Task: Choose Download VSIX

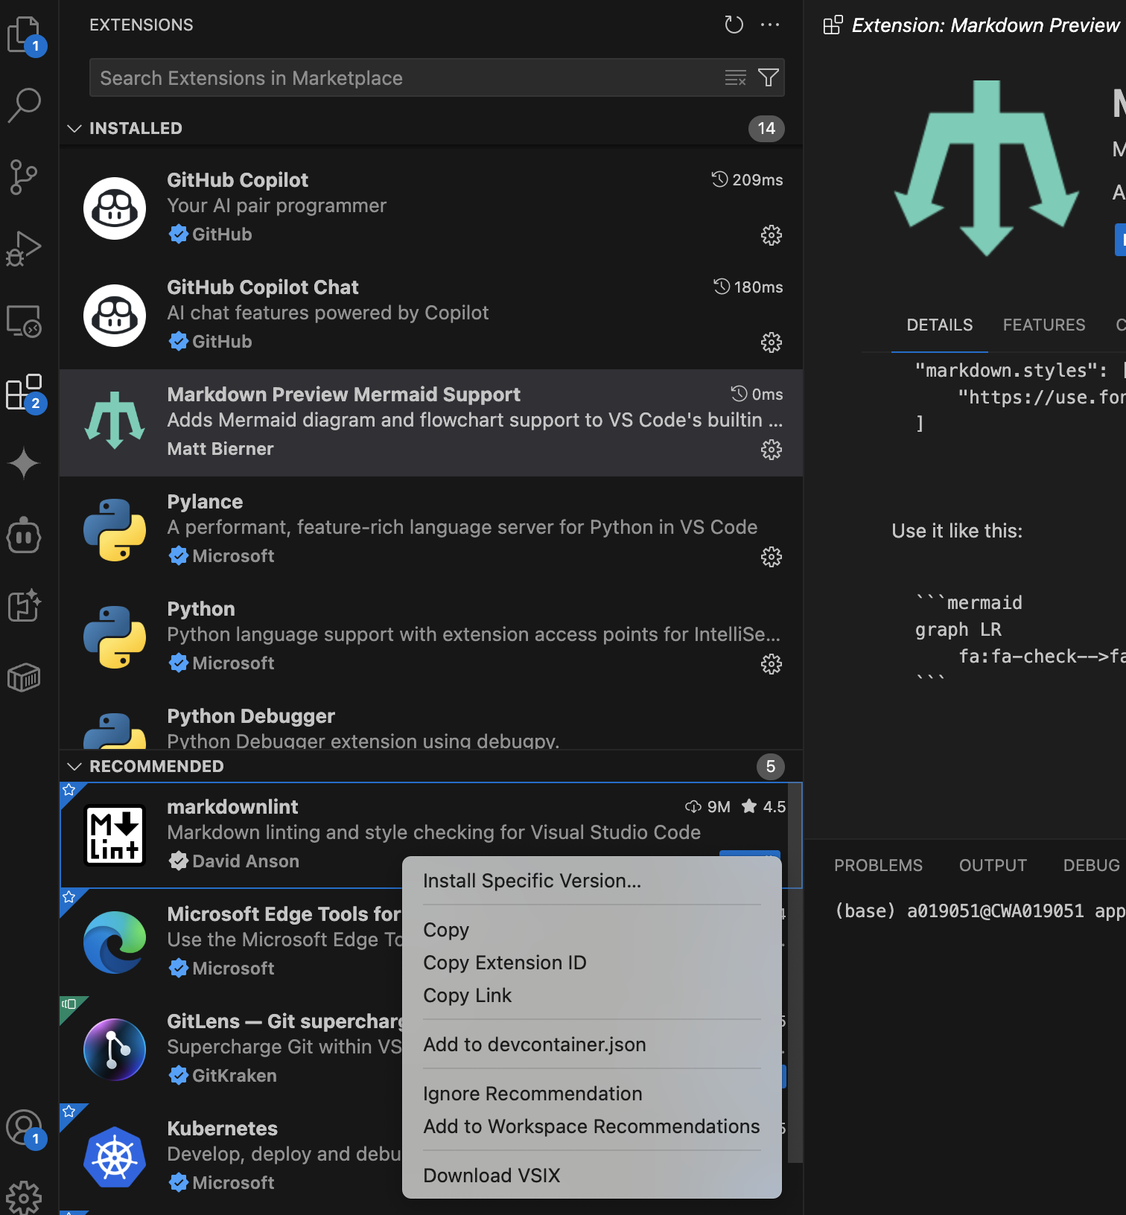Action: tap(592, 1176)
